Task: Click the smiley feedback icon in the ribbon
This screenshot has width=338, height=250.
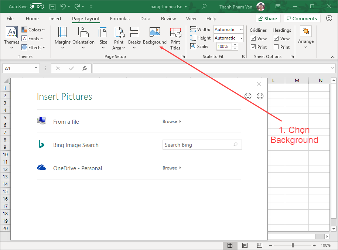Action: [329, 18]
